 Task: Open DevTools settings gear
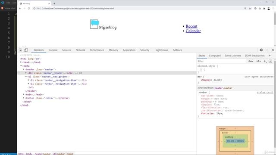pyautogui.click(x=261, y=50)
